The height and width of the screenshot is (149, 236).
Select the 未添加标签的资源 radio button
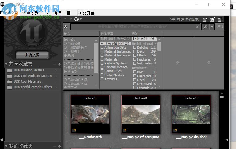(65, 68)
